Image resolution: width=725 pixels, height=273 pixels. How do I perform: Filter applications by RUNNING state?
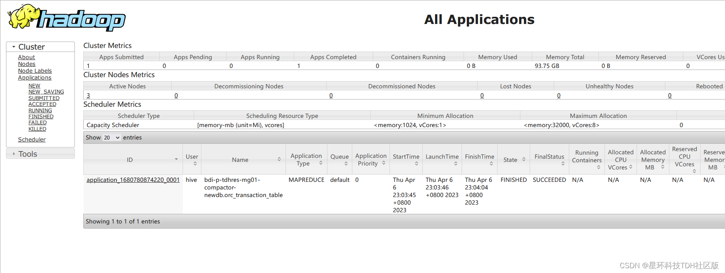(x=40, y=110)
